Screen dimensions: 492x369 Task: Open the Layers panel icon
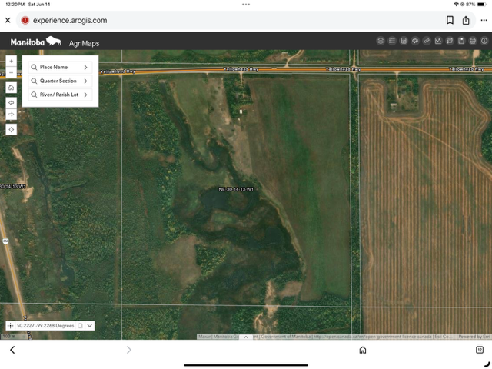click(381, 41)
